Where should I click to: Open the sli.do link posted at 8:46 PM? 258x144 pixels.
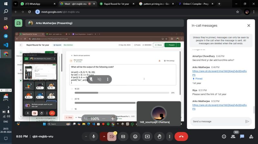point(220,73)
